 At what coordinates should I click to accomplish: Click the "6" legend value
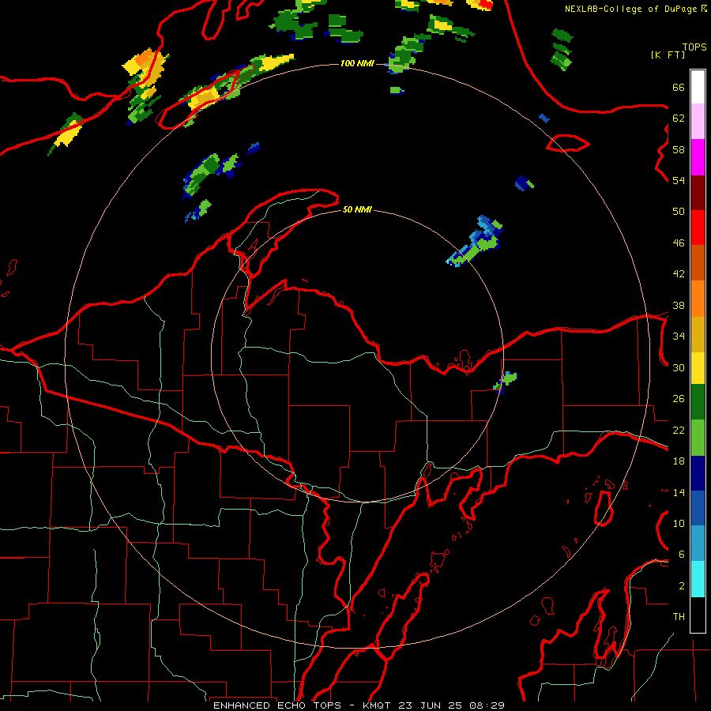(682, 555)
